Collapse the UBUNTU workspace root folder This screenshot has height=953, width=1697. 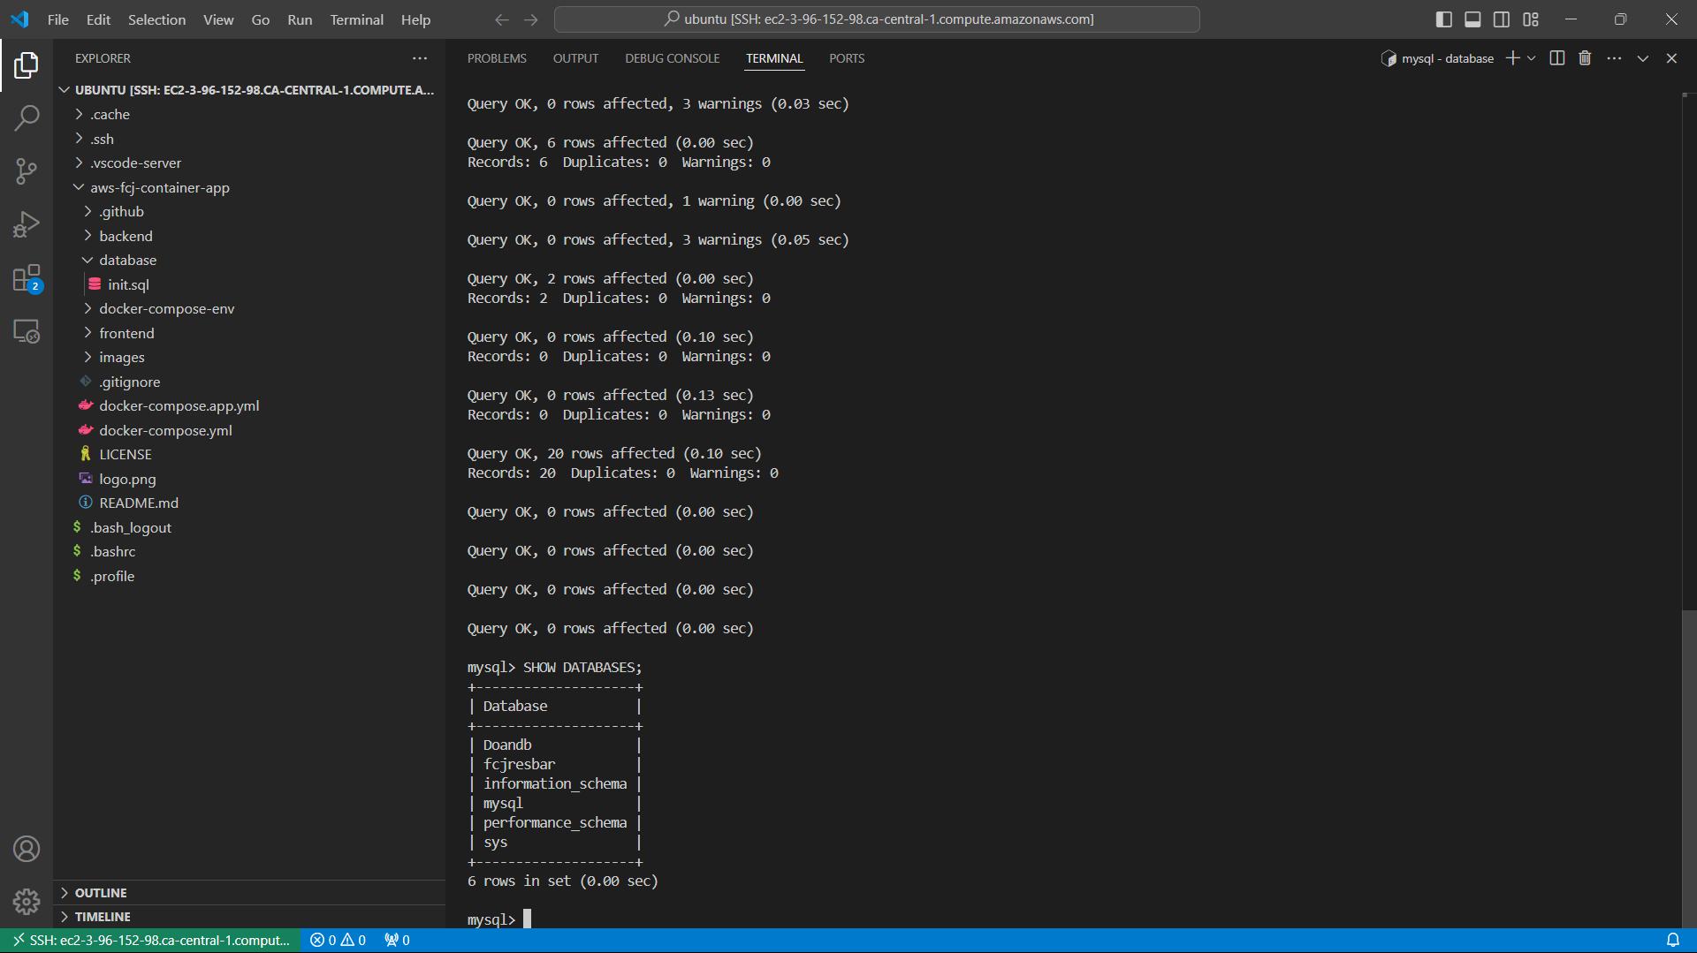coord(249,90)
